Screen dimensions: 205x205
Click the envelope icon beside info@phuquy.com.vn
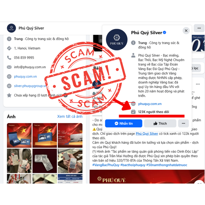9,67
